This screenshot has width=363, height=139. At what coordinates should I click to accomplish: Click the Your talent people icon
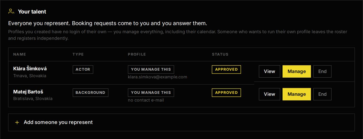point(11,11)
